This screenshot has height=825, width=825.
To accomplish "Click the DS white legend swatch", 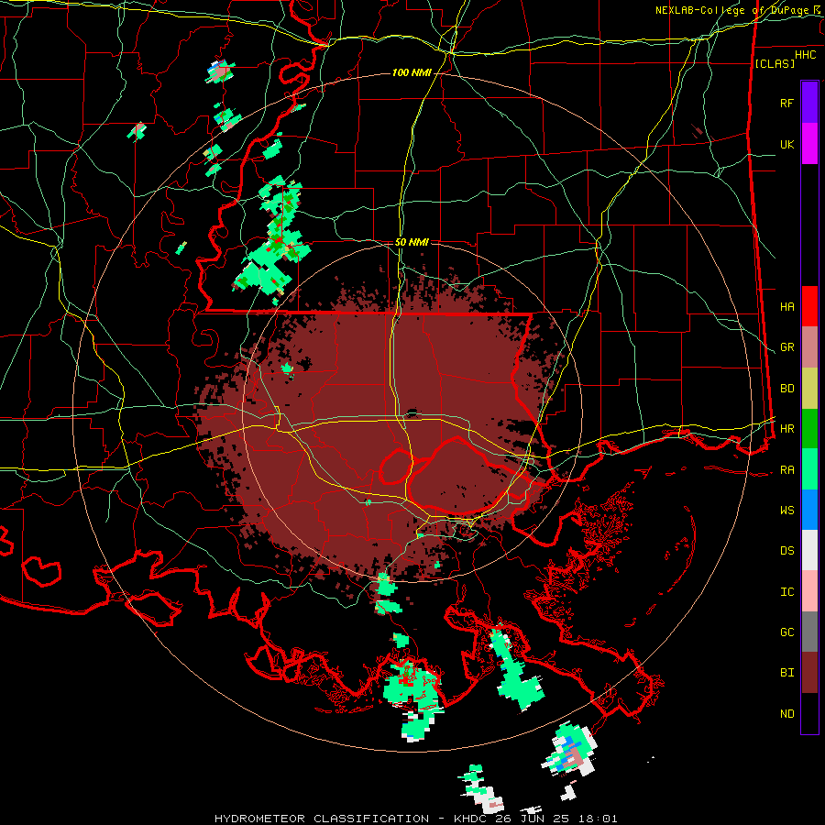I will click(x=809, y=550).
